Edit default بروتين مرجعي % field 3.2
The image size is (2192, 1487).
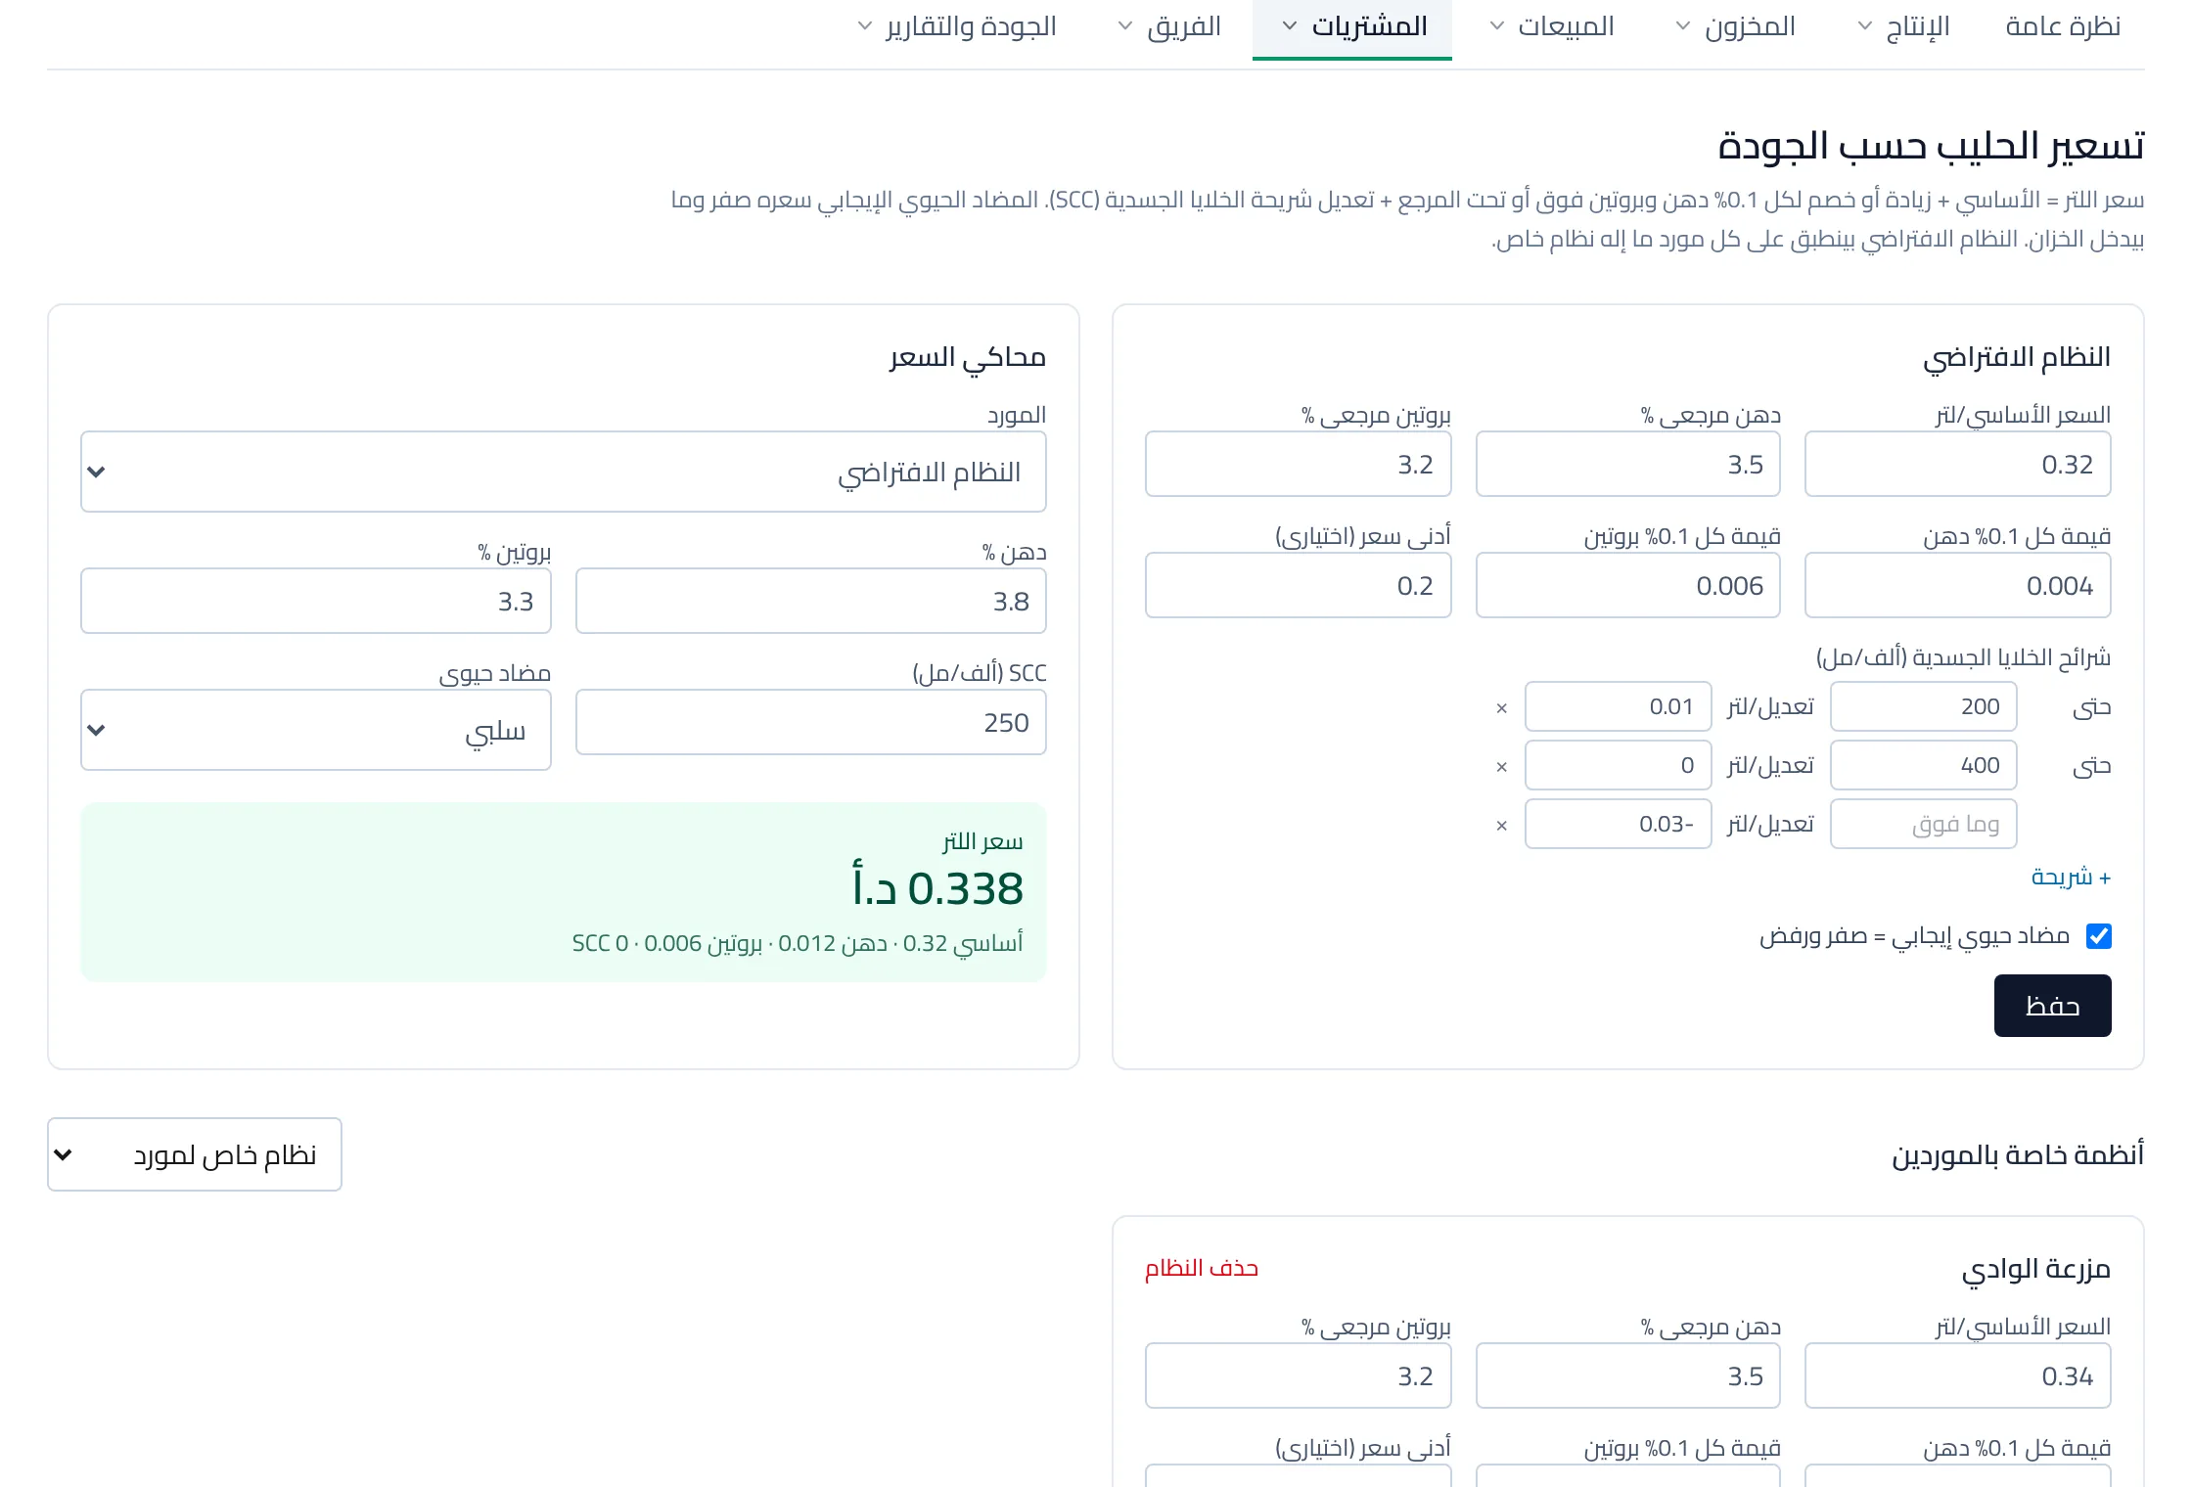[1298, 464]
